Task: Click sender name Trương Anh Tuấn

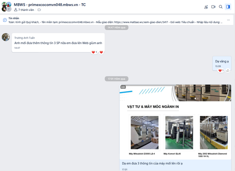Action: 24,38
